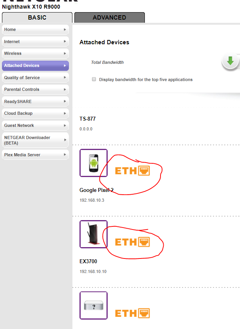Click the Google Pixel 2 Android phone icon
Viewport: 240px width, 329px height.
coord(93,163)
